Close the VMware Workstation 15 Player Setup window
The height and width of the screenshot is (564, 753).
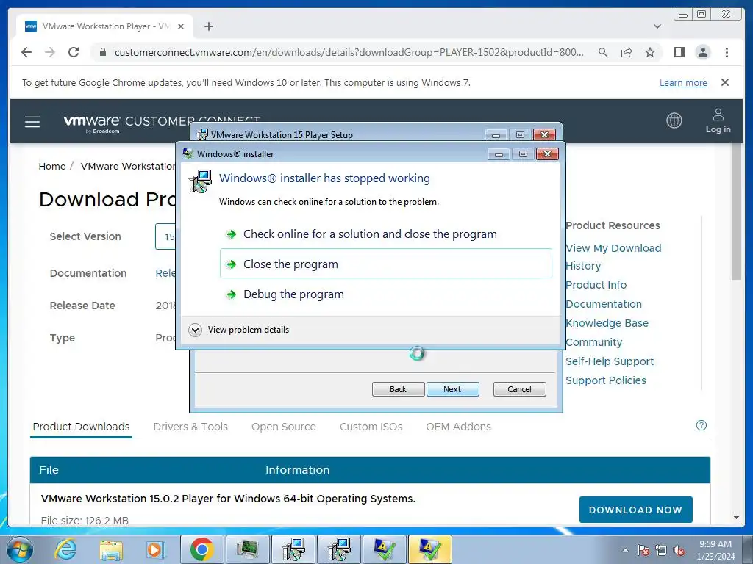coord(544,135)
